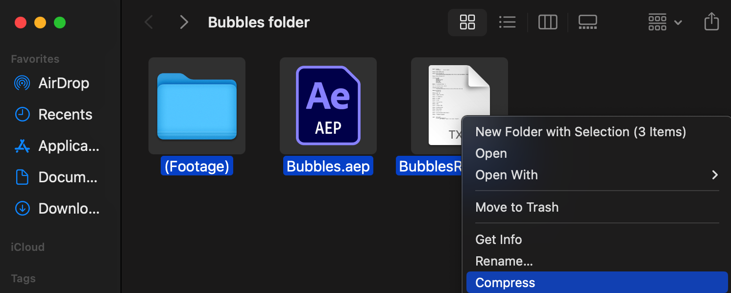Click the back navigation arrow

149,22
